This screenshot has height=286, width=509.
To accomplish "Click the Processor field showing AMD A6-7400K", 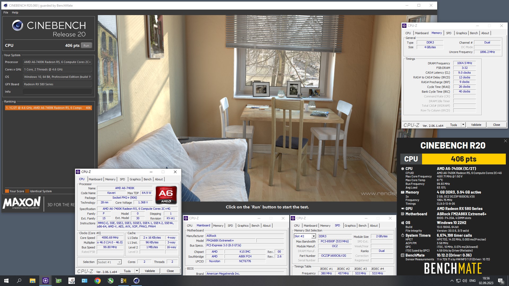I will click(57, 62).
